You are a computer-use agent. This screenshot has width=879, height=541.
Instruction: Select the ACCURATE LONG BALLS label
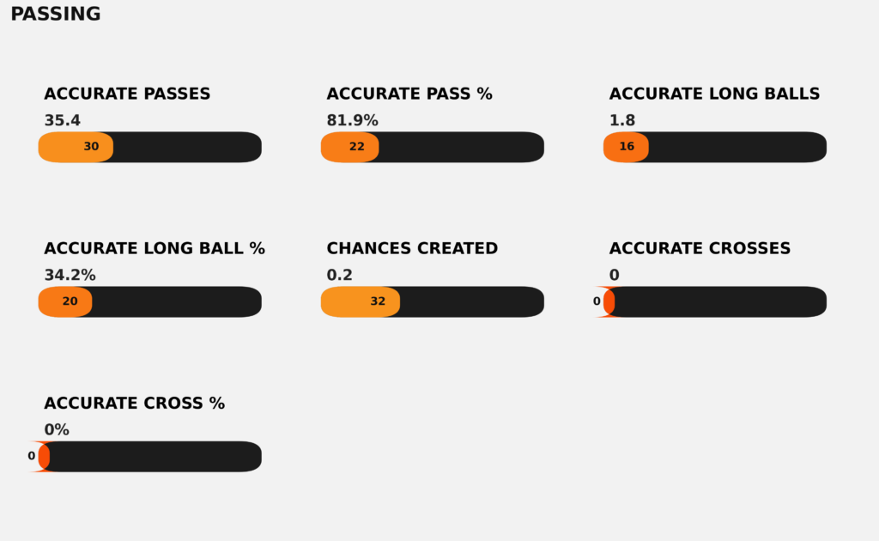coord(714,94)
